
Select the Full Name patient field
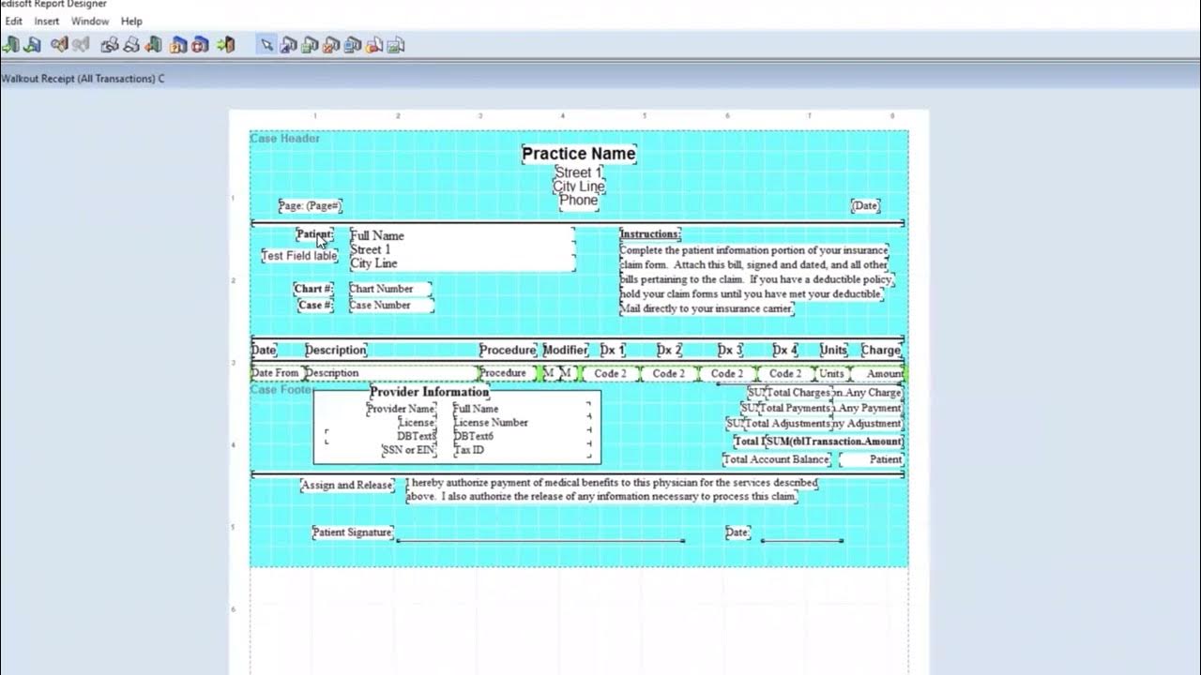(x=462, y=235)
